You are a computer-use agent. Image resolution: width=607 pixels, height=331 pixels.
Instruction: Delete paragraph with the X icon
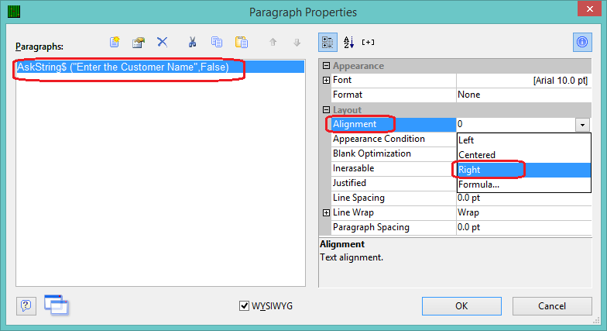pos(163,42)
